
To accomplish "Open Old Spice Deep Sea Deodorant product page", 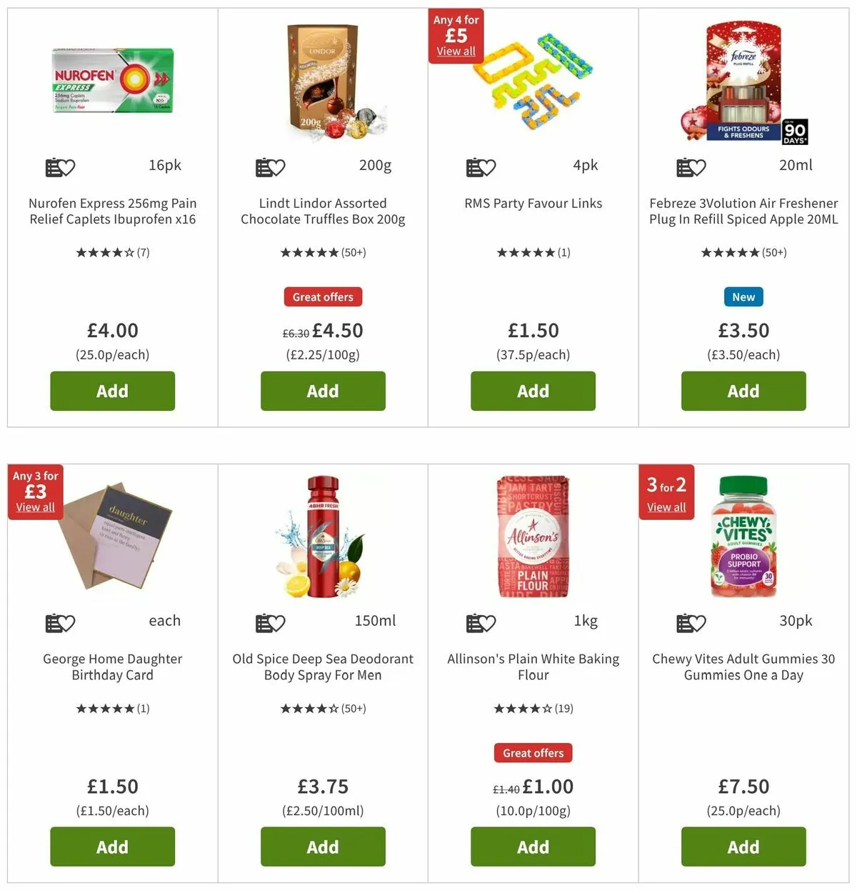I will tap(323, 667).
